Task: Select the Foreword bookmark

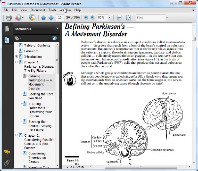Action: tap(31, 51)
